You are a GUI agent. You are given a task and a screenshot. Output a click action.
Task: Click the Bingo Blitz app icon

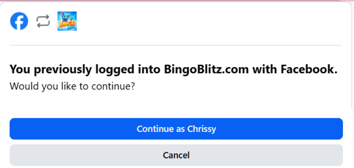point(67,21)
